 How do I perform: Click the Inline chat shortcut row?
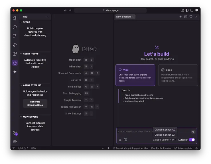coord(81,66)
